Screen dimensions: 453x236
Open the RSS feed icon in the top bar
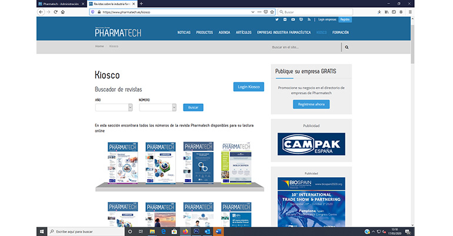coord(309,19)
